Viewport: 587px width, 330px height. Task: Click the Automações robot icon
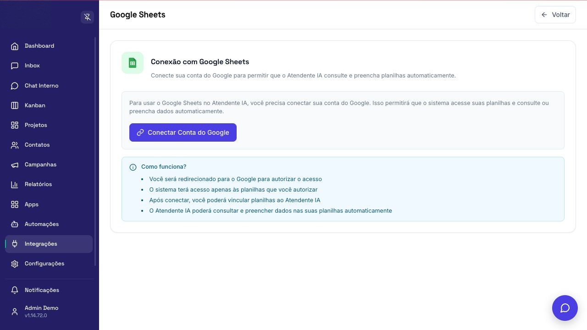pos(15,224)
